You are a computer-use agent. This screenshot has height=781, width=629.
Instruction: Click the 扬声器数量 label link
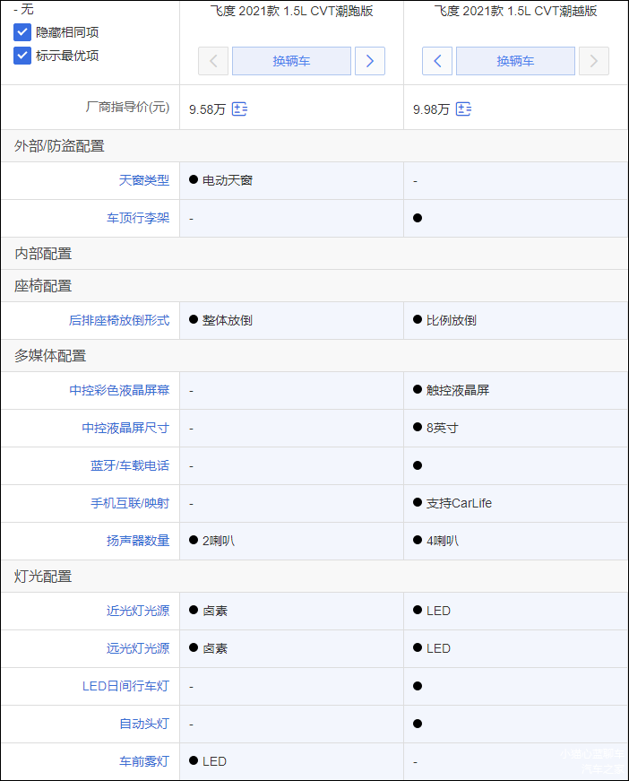(x=137, y=541)
